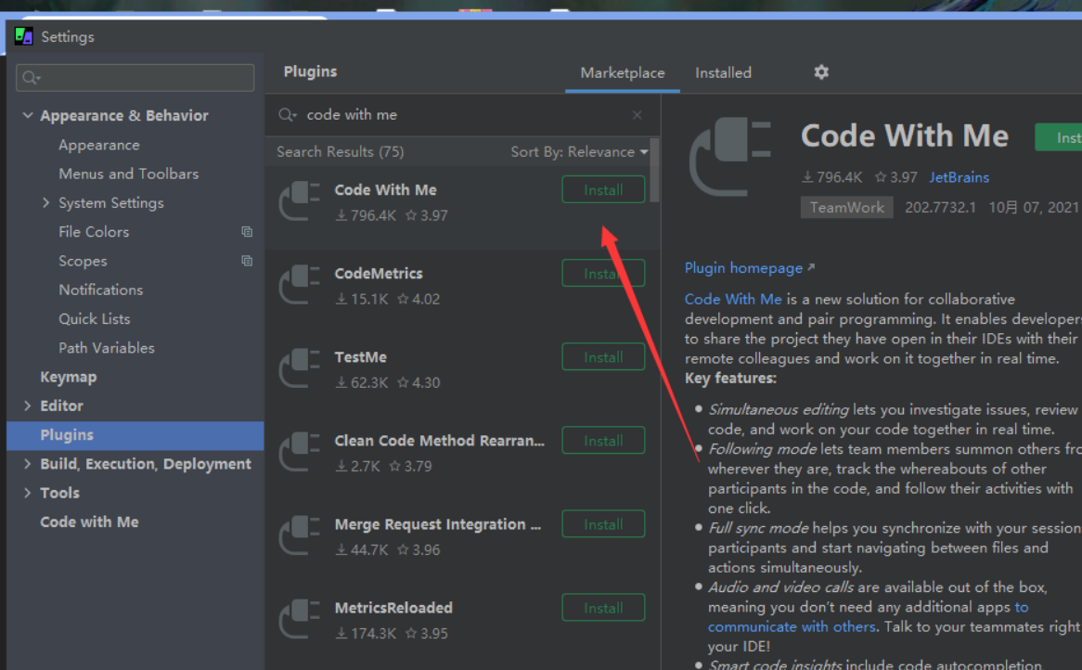
Task: Click the TestMe plugin icon
Action: [299, 367]
